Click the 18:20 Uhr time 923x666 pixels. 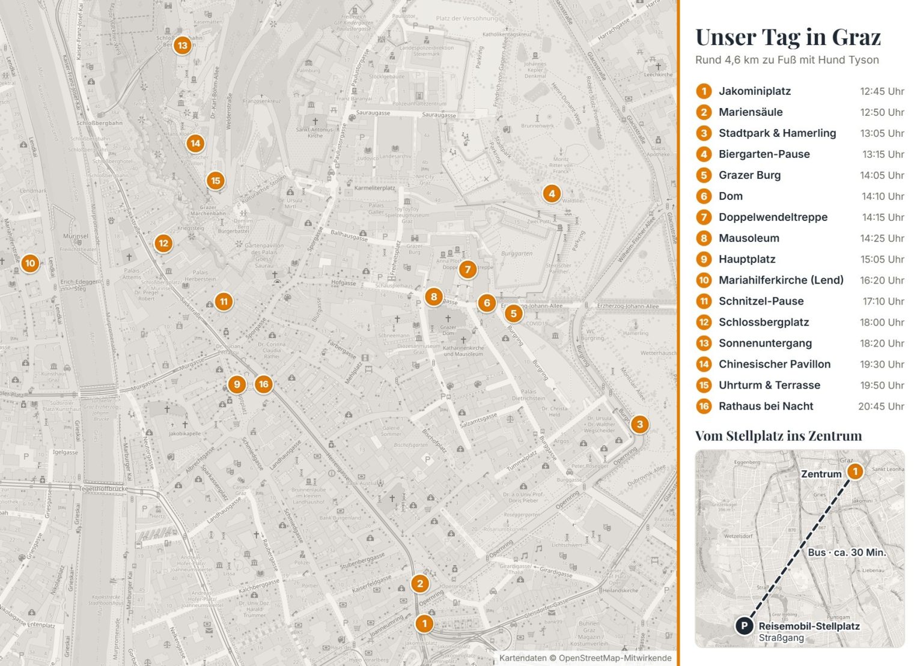pos(882,344)
